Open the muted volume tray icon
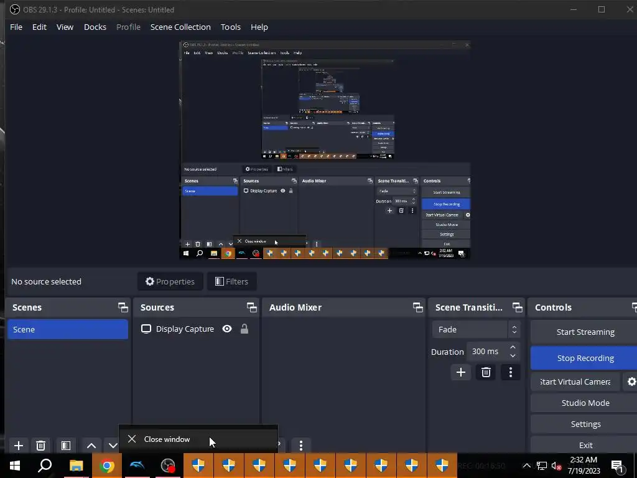Viewport: 637px width, 478px height. tap(556, 466)
